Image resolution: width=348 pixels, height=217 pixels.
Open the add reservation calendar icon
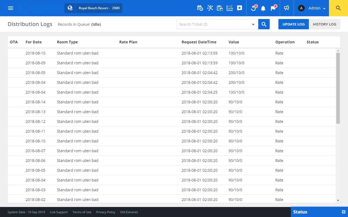pos(200,8)
